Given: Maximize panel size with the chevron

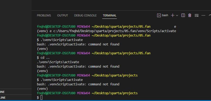Looking at the screenshot, I should pyautogui.click(x=210, y=15).
